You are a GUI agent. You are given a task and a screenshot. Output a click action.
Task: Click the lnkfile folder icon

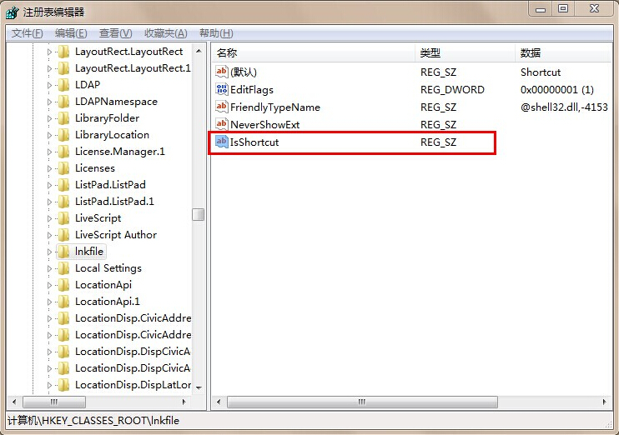pos(64,252)
